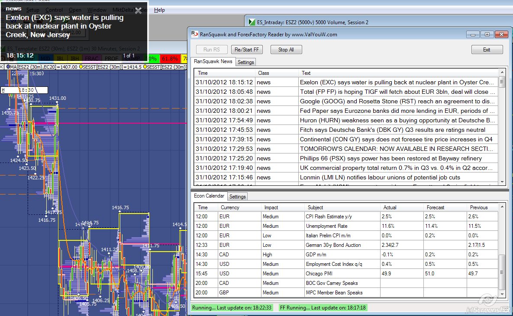Switch to the Econ Calendar tab
Image resolution: width=513 pixels, height=316 pixels.
(x=209, y=196)
